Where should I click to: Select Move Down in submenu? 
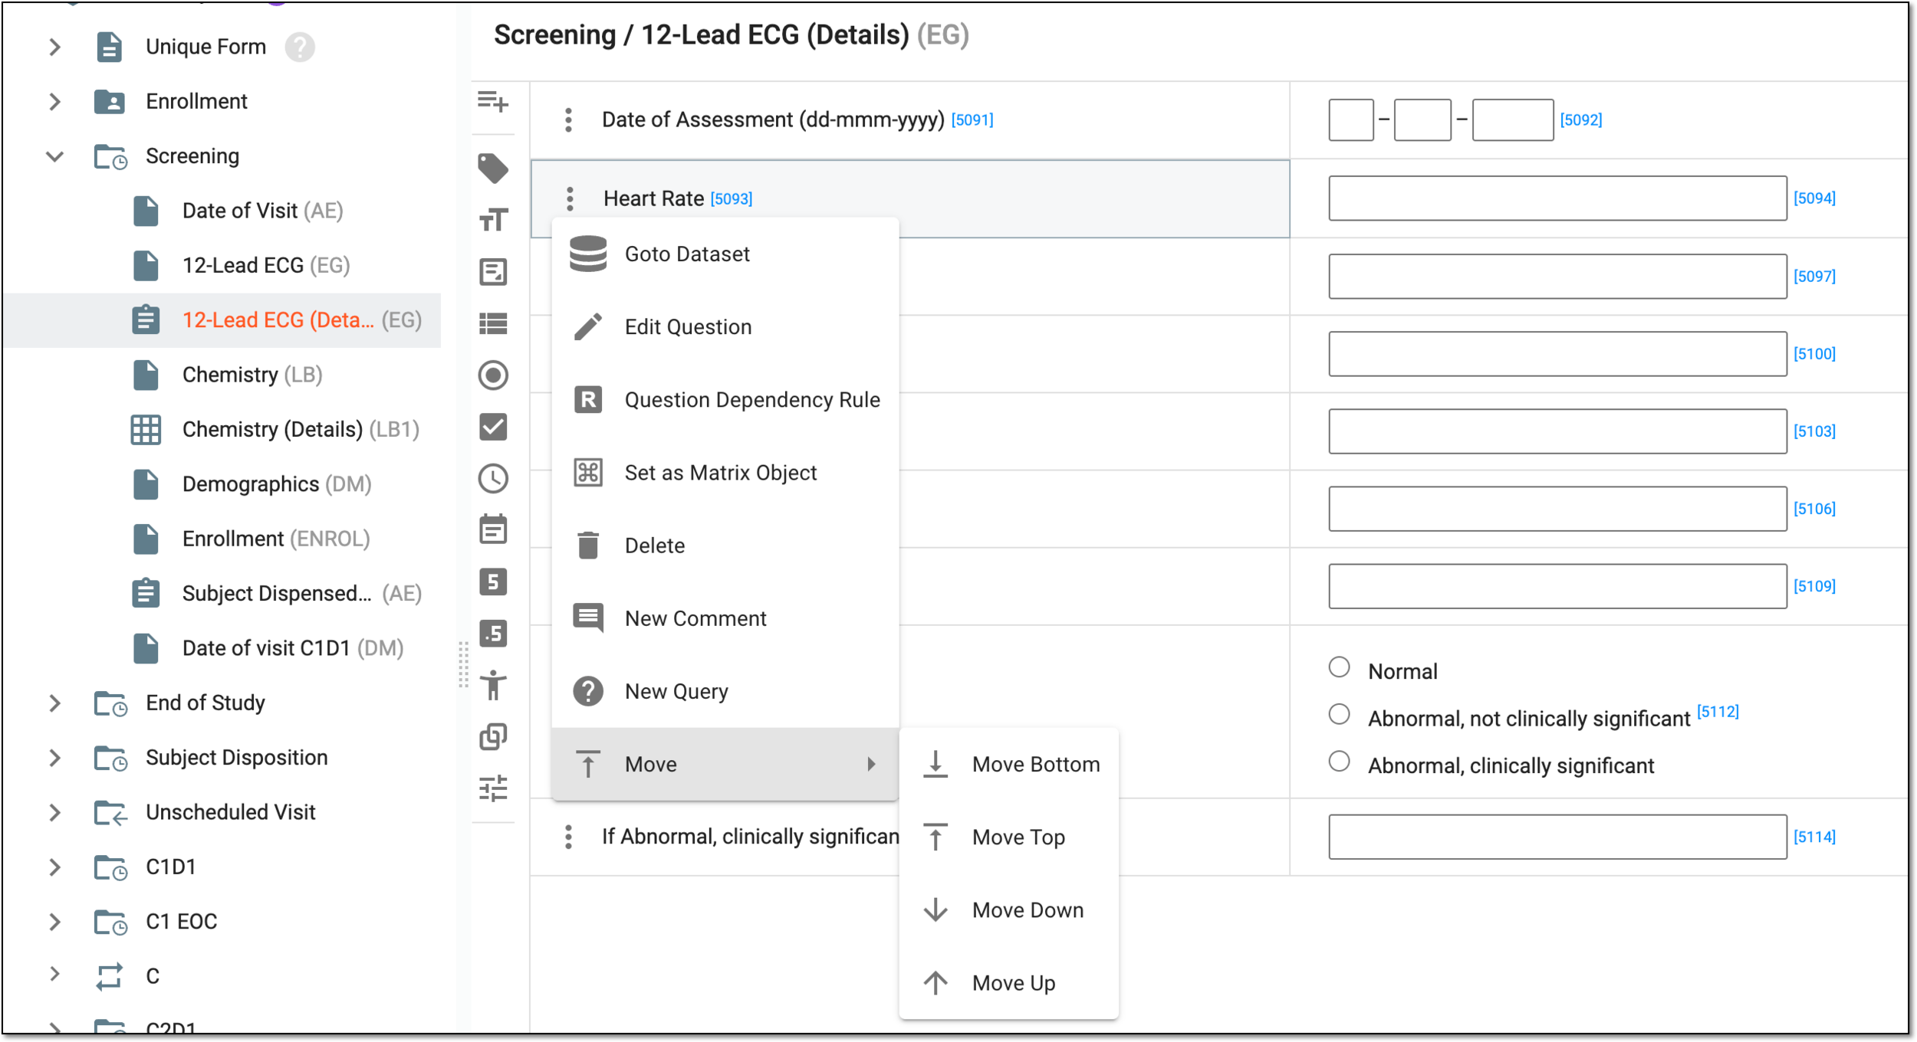[x=1009, y=910]
